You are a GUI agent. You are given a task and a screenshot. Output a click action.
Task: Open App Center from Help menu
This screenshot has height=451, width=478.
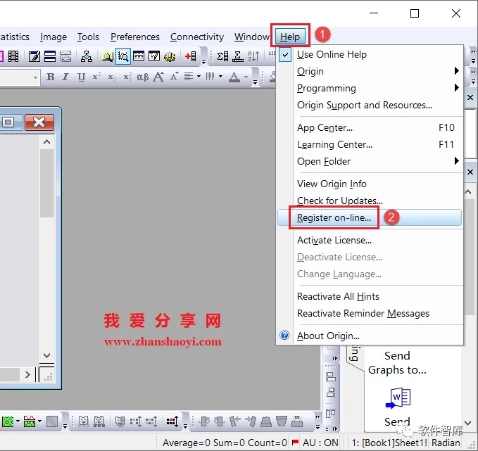coord(370,127)
